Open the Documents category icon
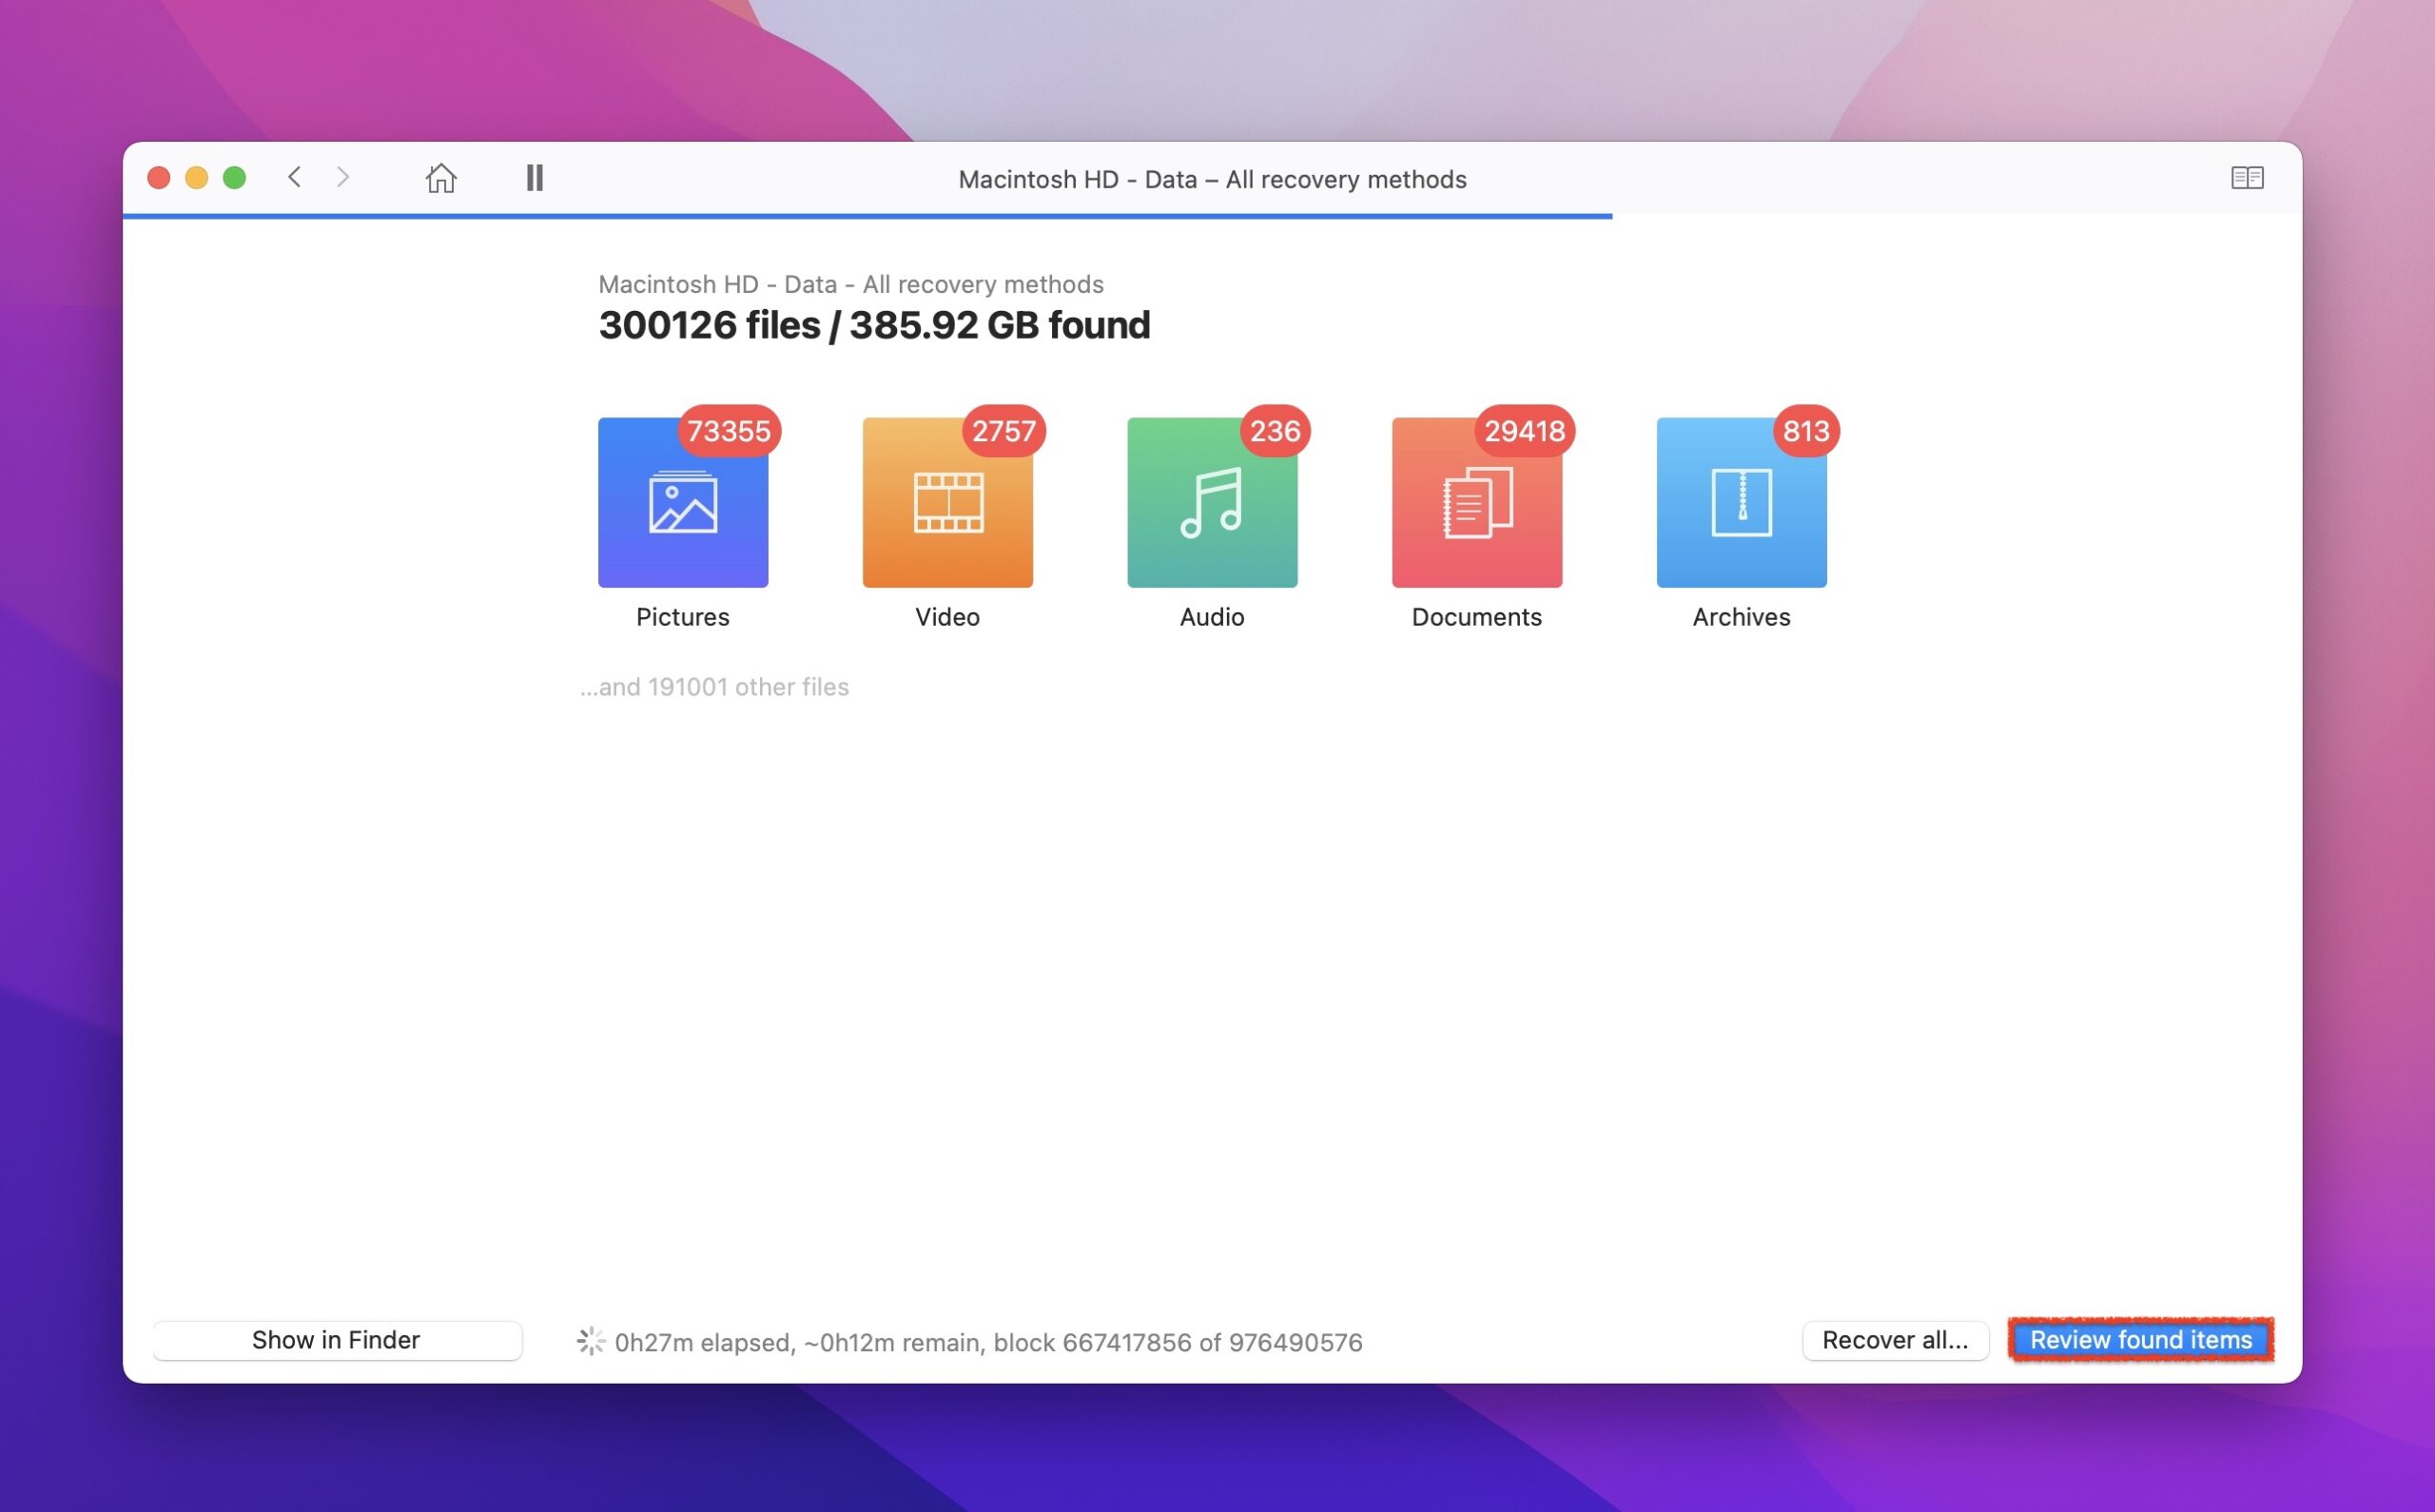This screenshot has width=2435, height=1512. 1477,502
